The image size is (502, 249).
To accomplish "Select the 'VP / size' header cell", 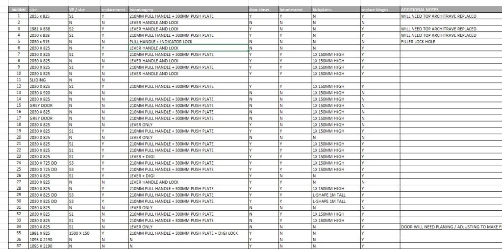I will [84, 10].
